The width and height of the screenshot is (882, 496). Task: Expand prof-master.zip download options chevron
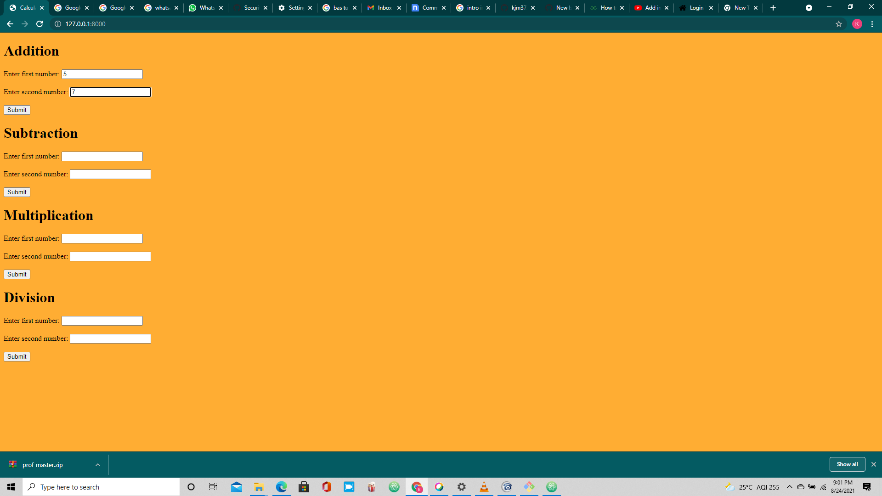(x=98, y=465)
